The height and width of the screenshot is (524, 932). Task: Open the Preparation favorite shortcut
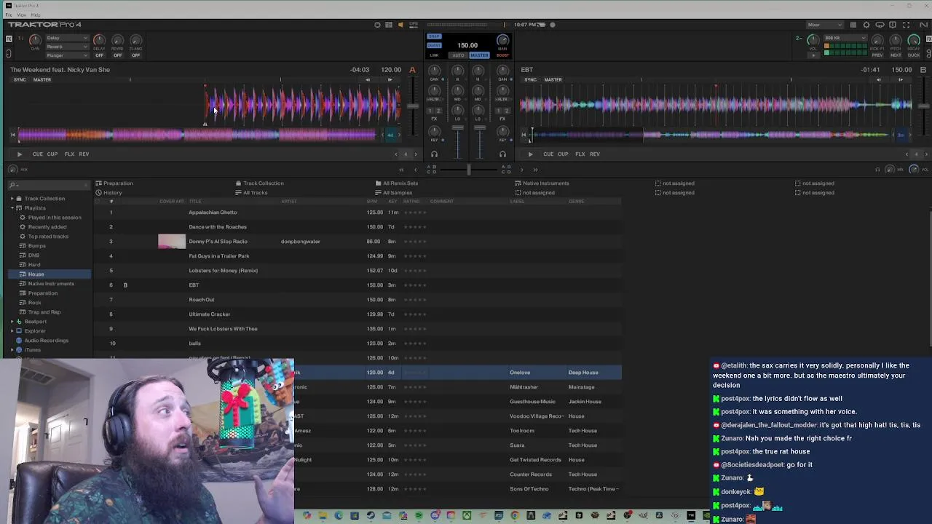(114, 183)
